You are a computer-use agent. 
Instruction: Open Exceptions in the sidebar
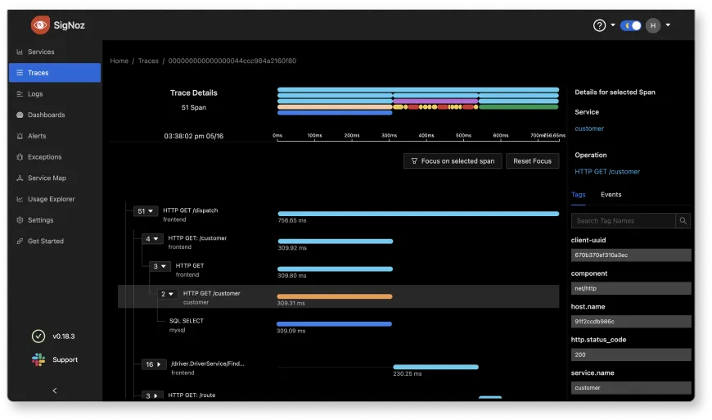point(44,157)
